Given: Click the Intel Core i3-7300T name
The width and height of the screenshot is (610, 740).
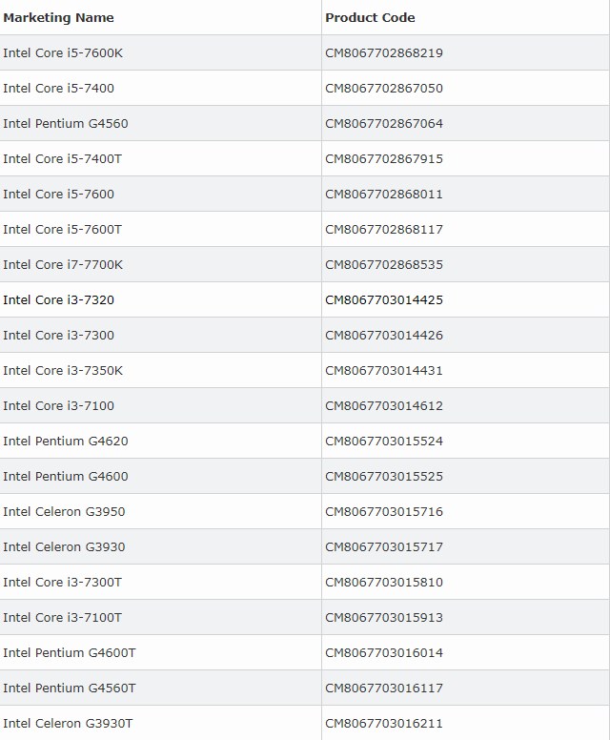Looking at the screenshot, I should click(63, 583).
